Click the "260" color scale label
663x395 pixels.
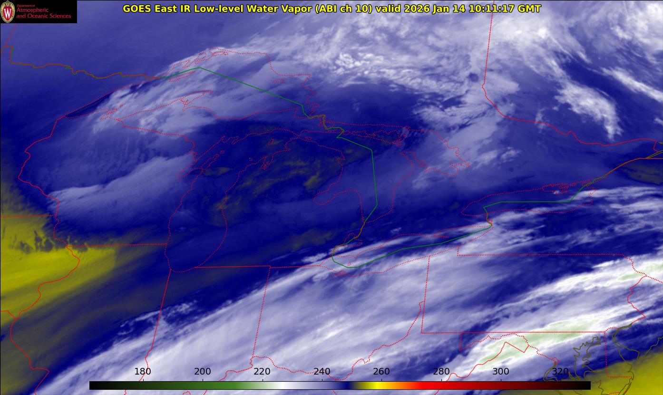click(x=381, y=371)
